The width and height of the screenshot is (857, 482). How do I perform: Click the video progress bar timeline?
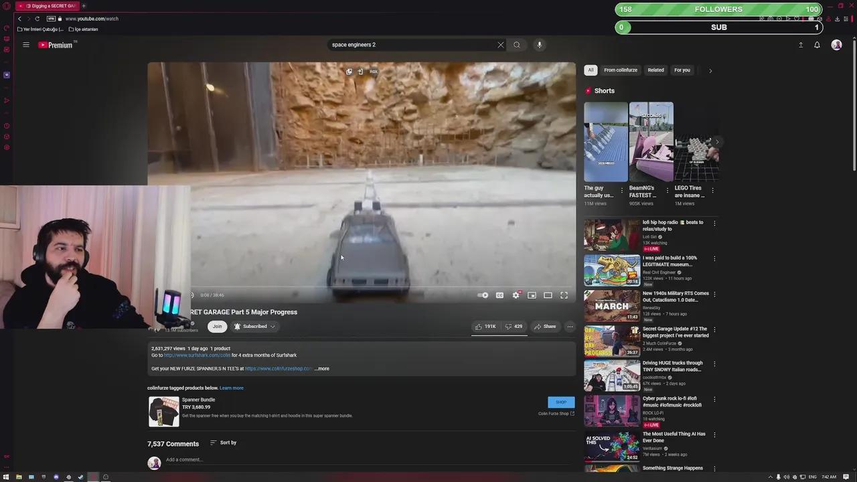pos(362,287)
